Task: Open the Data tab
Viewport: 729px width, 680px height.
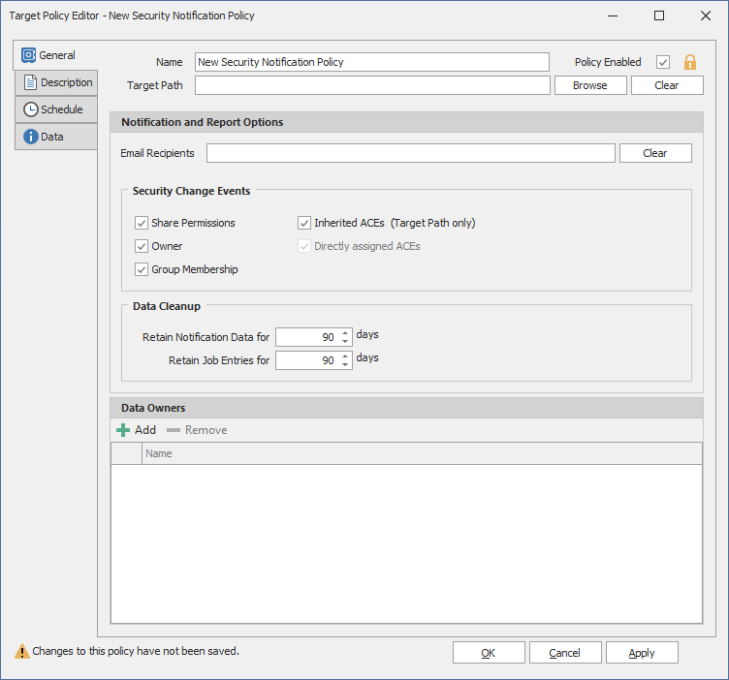Action: [56, 137]
